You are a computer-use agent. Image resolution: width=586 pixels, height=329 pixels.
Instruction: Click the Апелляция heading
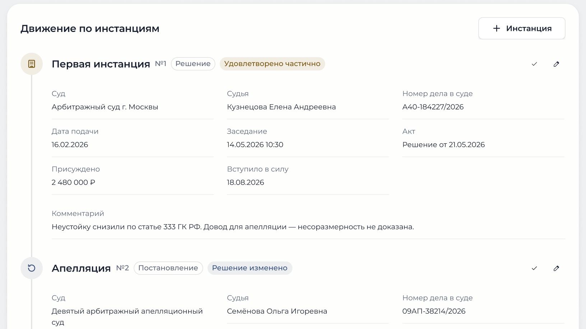point(81,268)
